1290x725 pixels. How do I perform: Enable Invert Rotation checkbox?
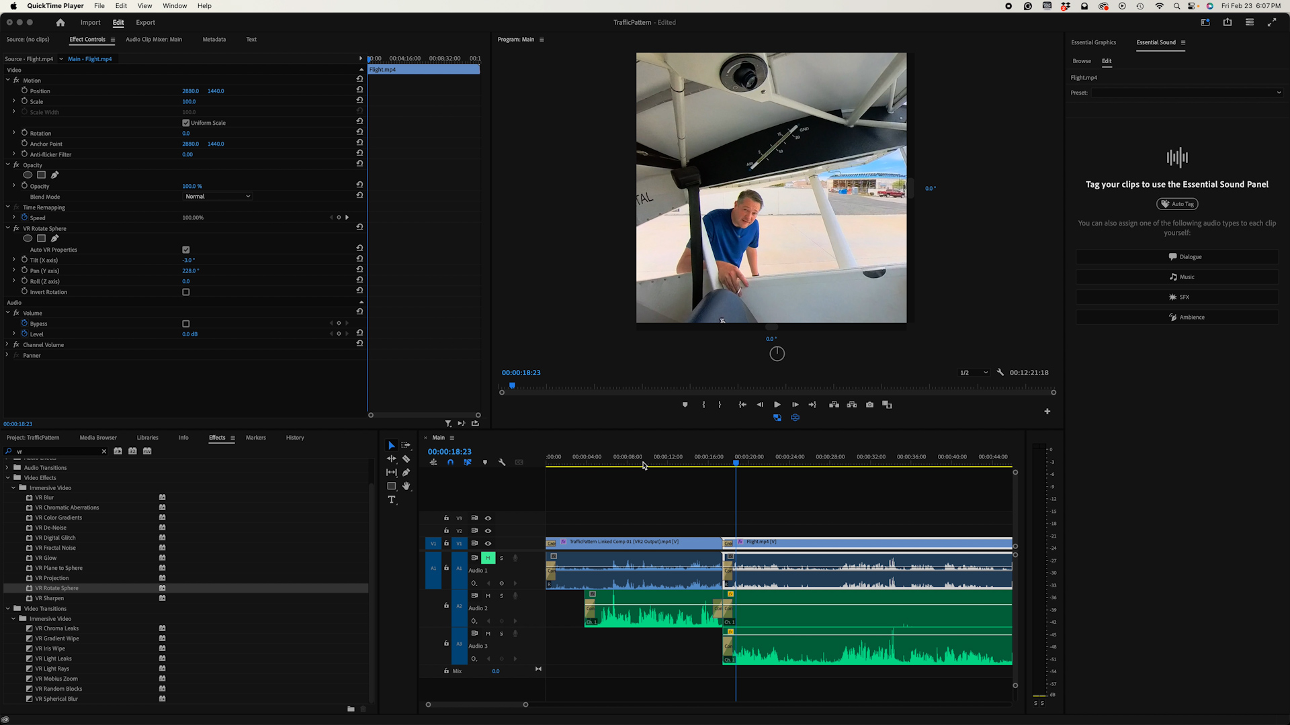click(186, 292)
